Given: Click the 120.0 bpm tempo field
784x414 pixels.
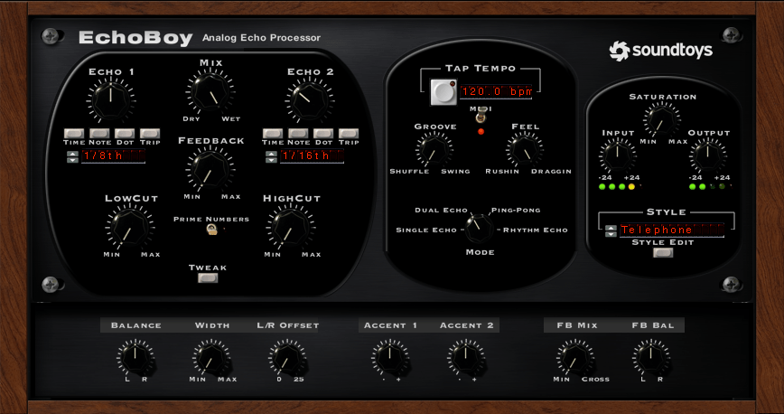Looking at the screenshot, I should (x=496, y=92).
